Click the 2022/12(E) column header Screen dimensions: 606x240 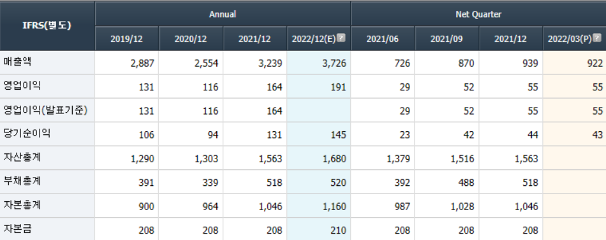click(x=319, y=39)
